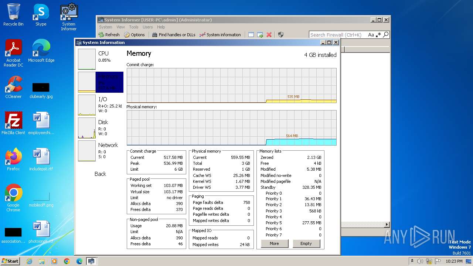Select the Memory section in sidebar

101,82
